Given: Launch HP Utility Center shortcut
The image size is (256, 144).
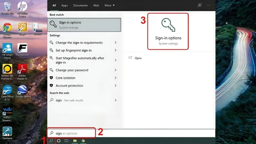Looking at the screenshot, I should (22, 9).
